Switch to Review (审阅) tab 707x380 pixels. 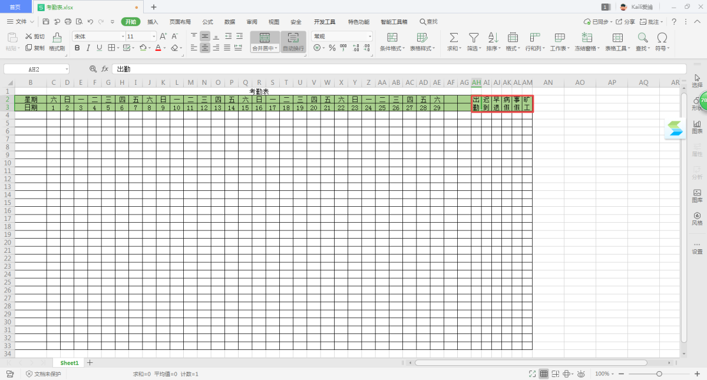point(252,22)
